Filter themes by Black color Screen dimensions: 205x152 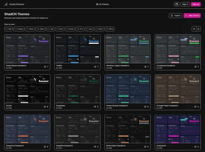99,29
